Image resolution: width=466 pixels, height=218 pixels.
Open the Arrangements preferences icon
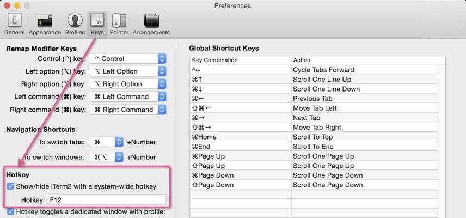(151, 25)
